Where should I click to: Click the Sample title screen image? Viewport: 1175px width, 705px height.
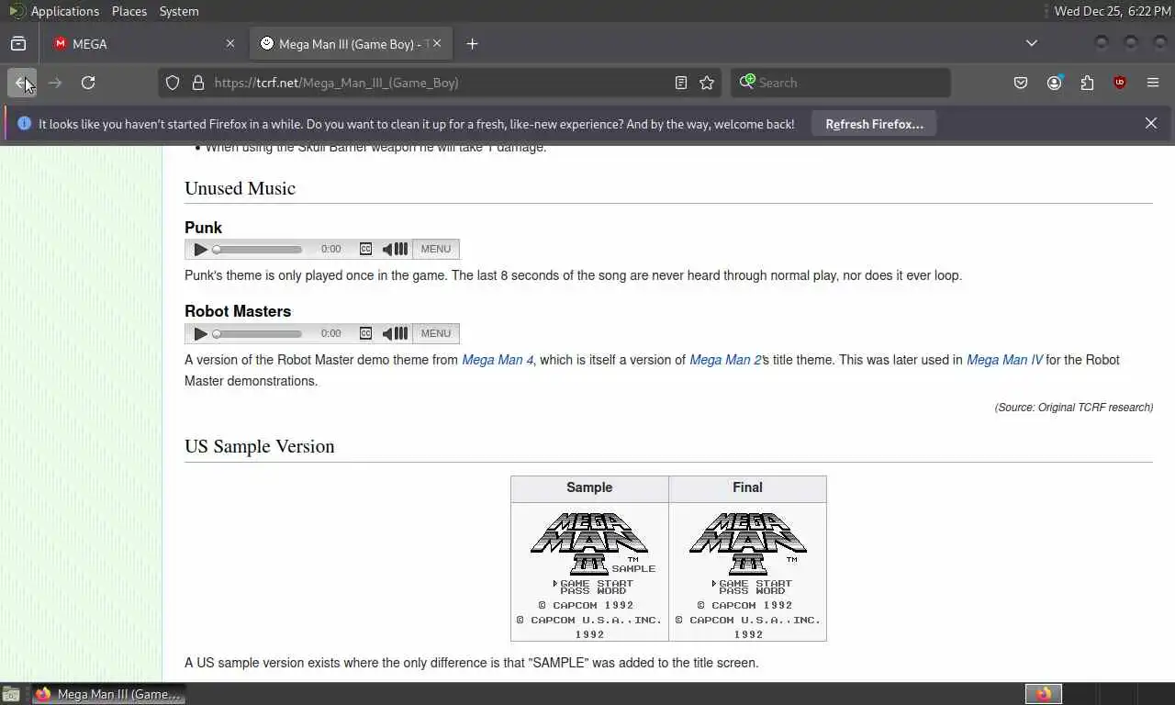pos(589,572)
